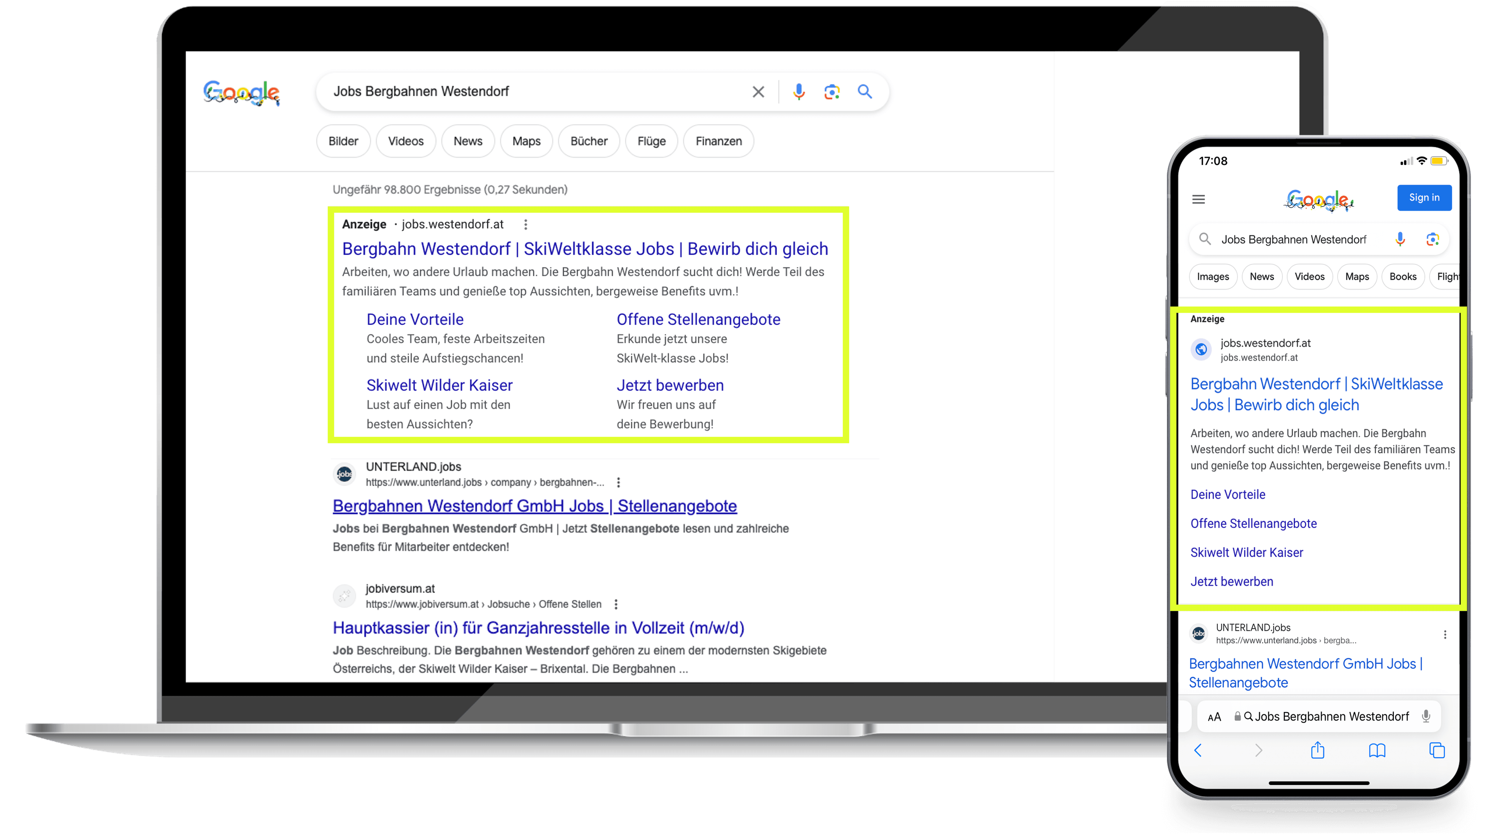Tap the phone microphone in search field
Screen dimensions: 1485x834
[1400, 239]
